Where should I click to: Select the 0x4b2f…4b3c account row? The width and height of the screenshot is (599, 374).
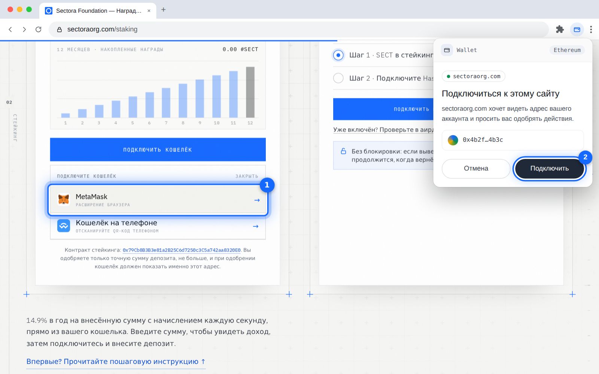513,140
